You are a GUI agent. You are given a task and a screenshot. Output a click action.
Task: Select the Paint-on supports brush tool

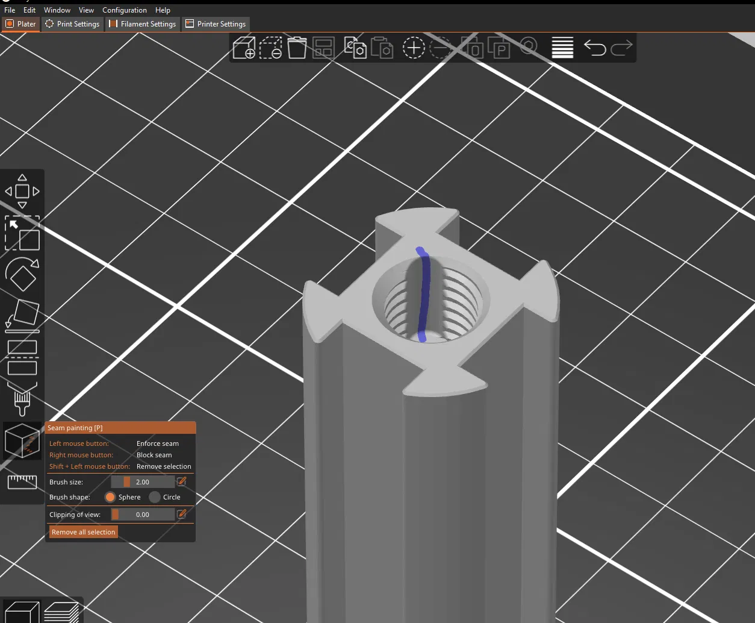22,398
